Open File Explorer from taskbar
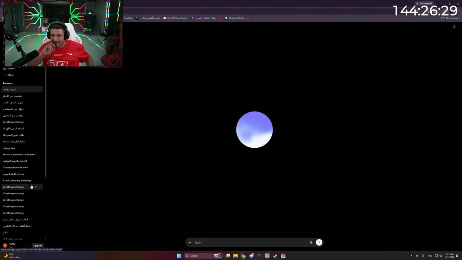 235,256
